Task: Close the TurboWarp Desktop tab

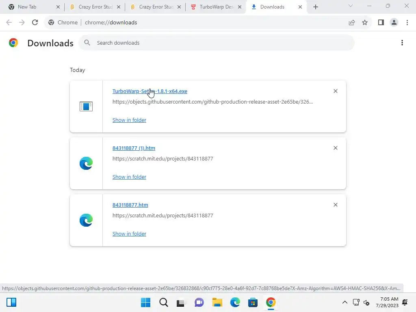Action: (240, 7)
